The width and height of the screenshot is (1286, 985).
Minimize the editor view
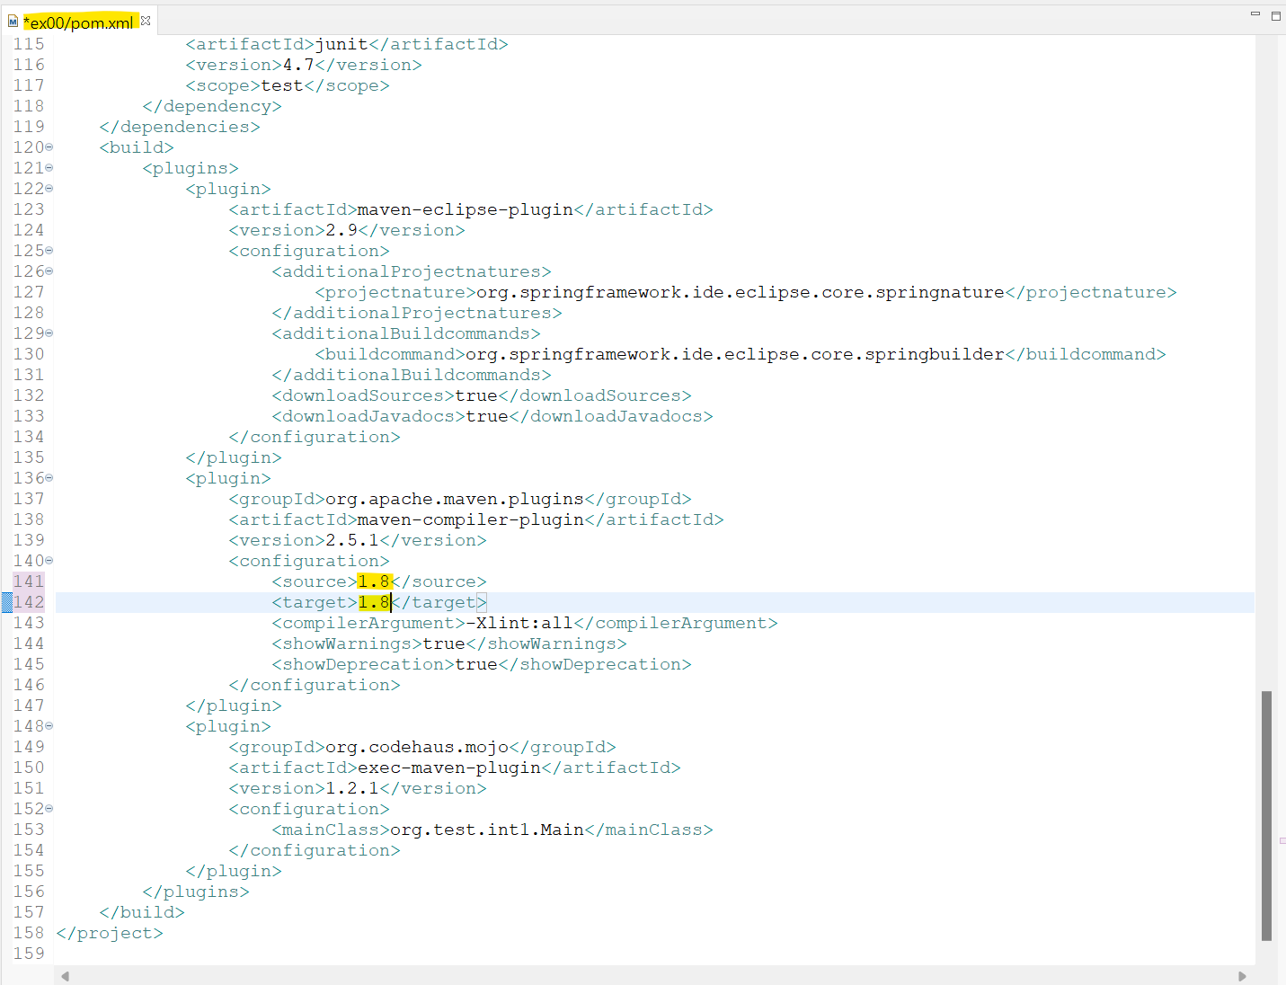(1255, 14)
